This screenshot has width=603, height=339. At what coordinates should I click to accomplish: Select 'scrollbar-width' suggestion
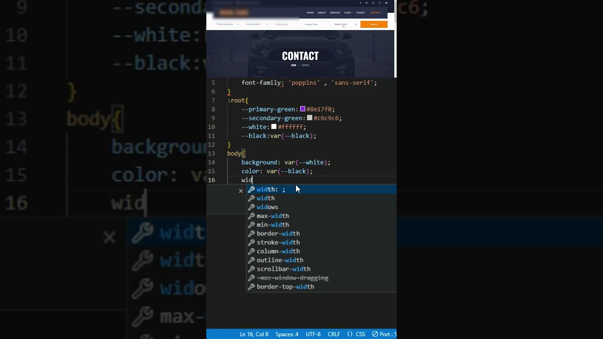click(322, 269)
